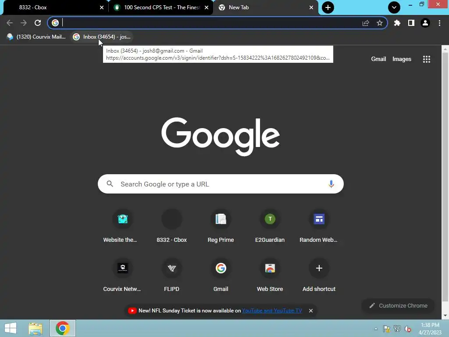Open the Website the... shortcut tile
Screen dimensions: 449x337
coord(123,226)
